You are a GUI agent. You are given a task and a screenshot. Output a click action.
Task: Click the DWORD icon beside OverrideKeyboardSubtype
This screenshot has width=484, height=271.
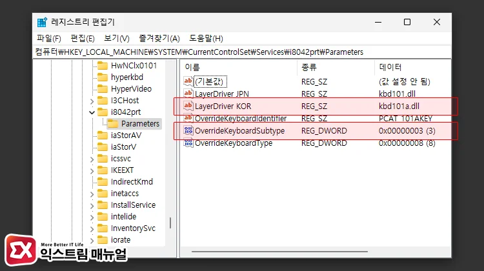[188, 131]
